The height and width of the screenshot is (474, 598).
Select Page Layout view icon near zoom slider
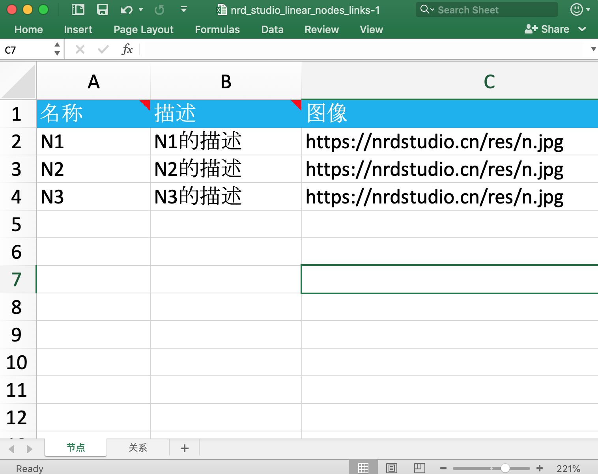[x=391, y=467]
